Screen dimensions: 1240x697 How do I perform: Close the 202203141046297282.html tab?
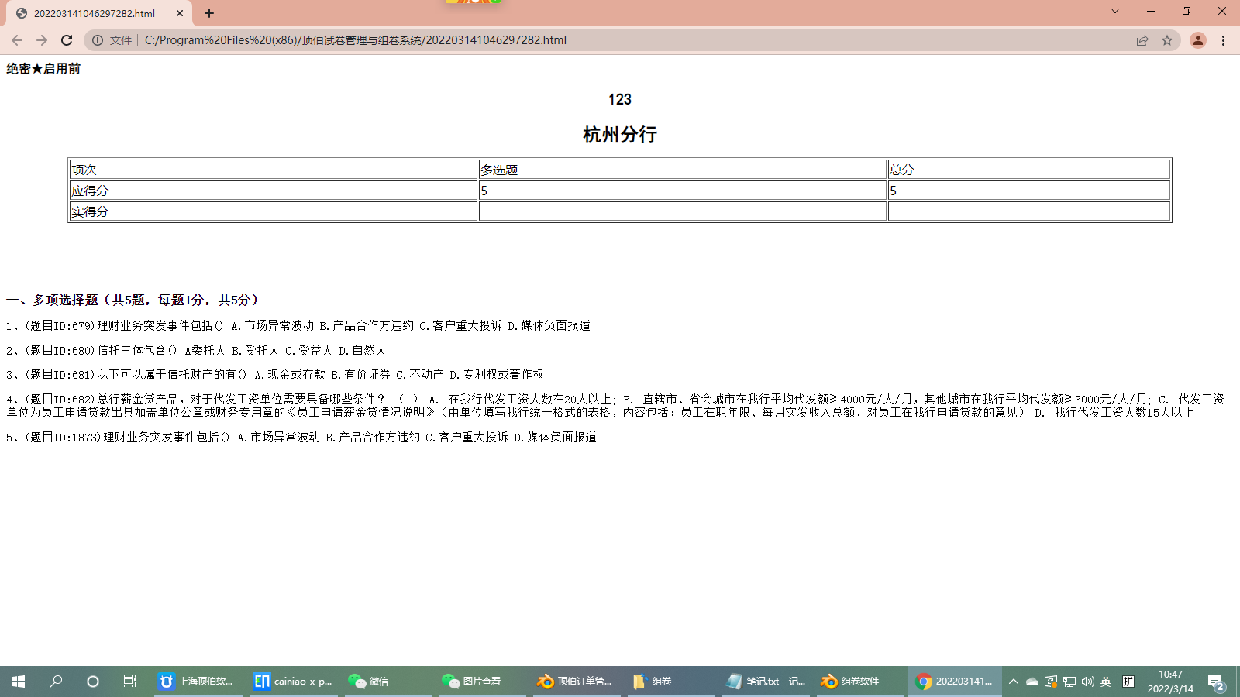tap(180, 13)
